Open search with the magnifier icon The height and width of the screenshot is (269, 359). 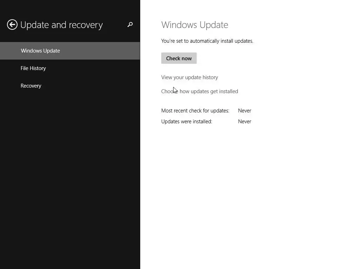pyautogui.click(x=130, y=25)
